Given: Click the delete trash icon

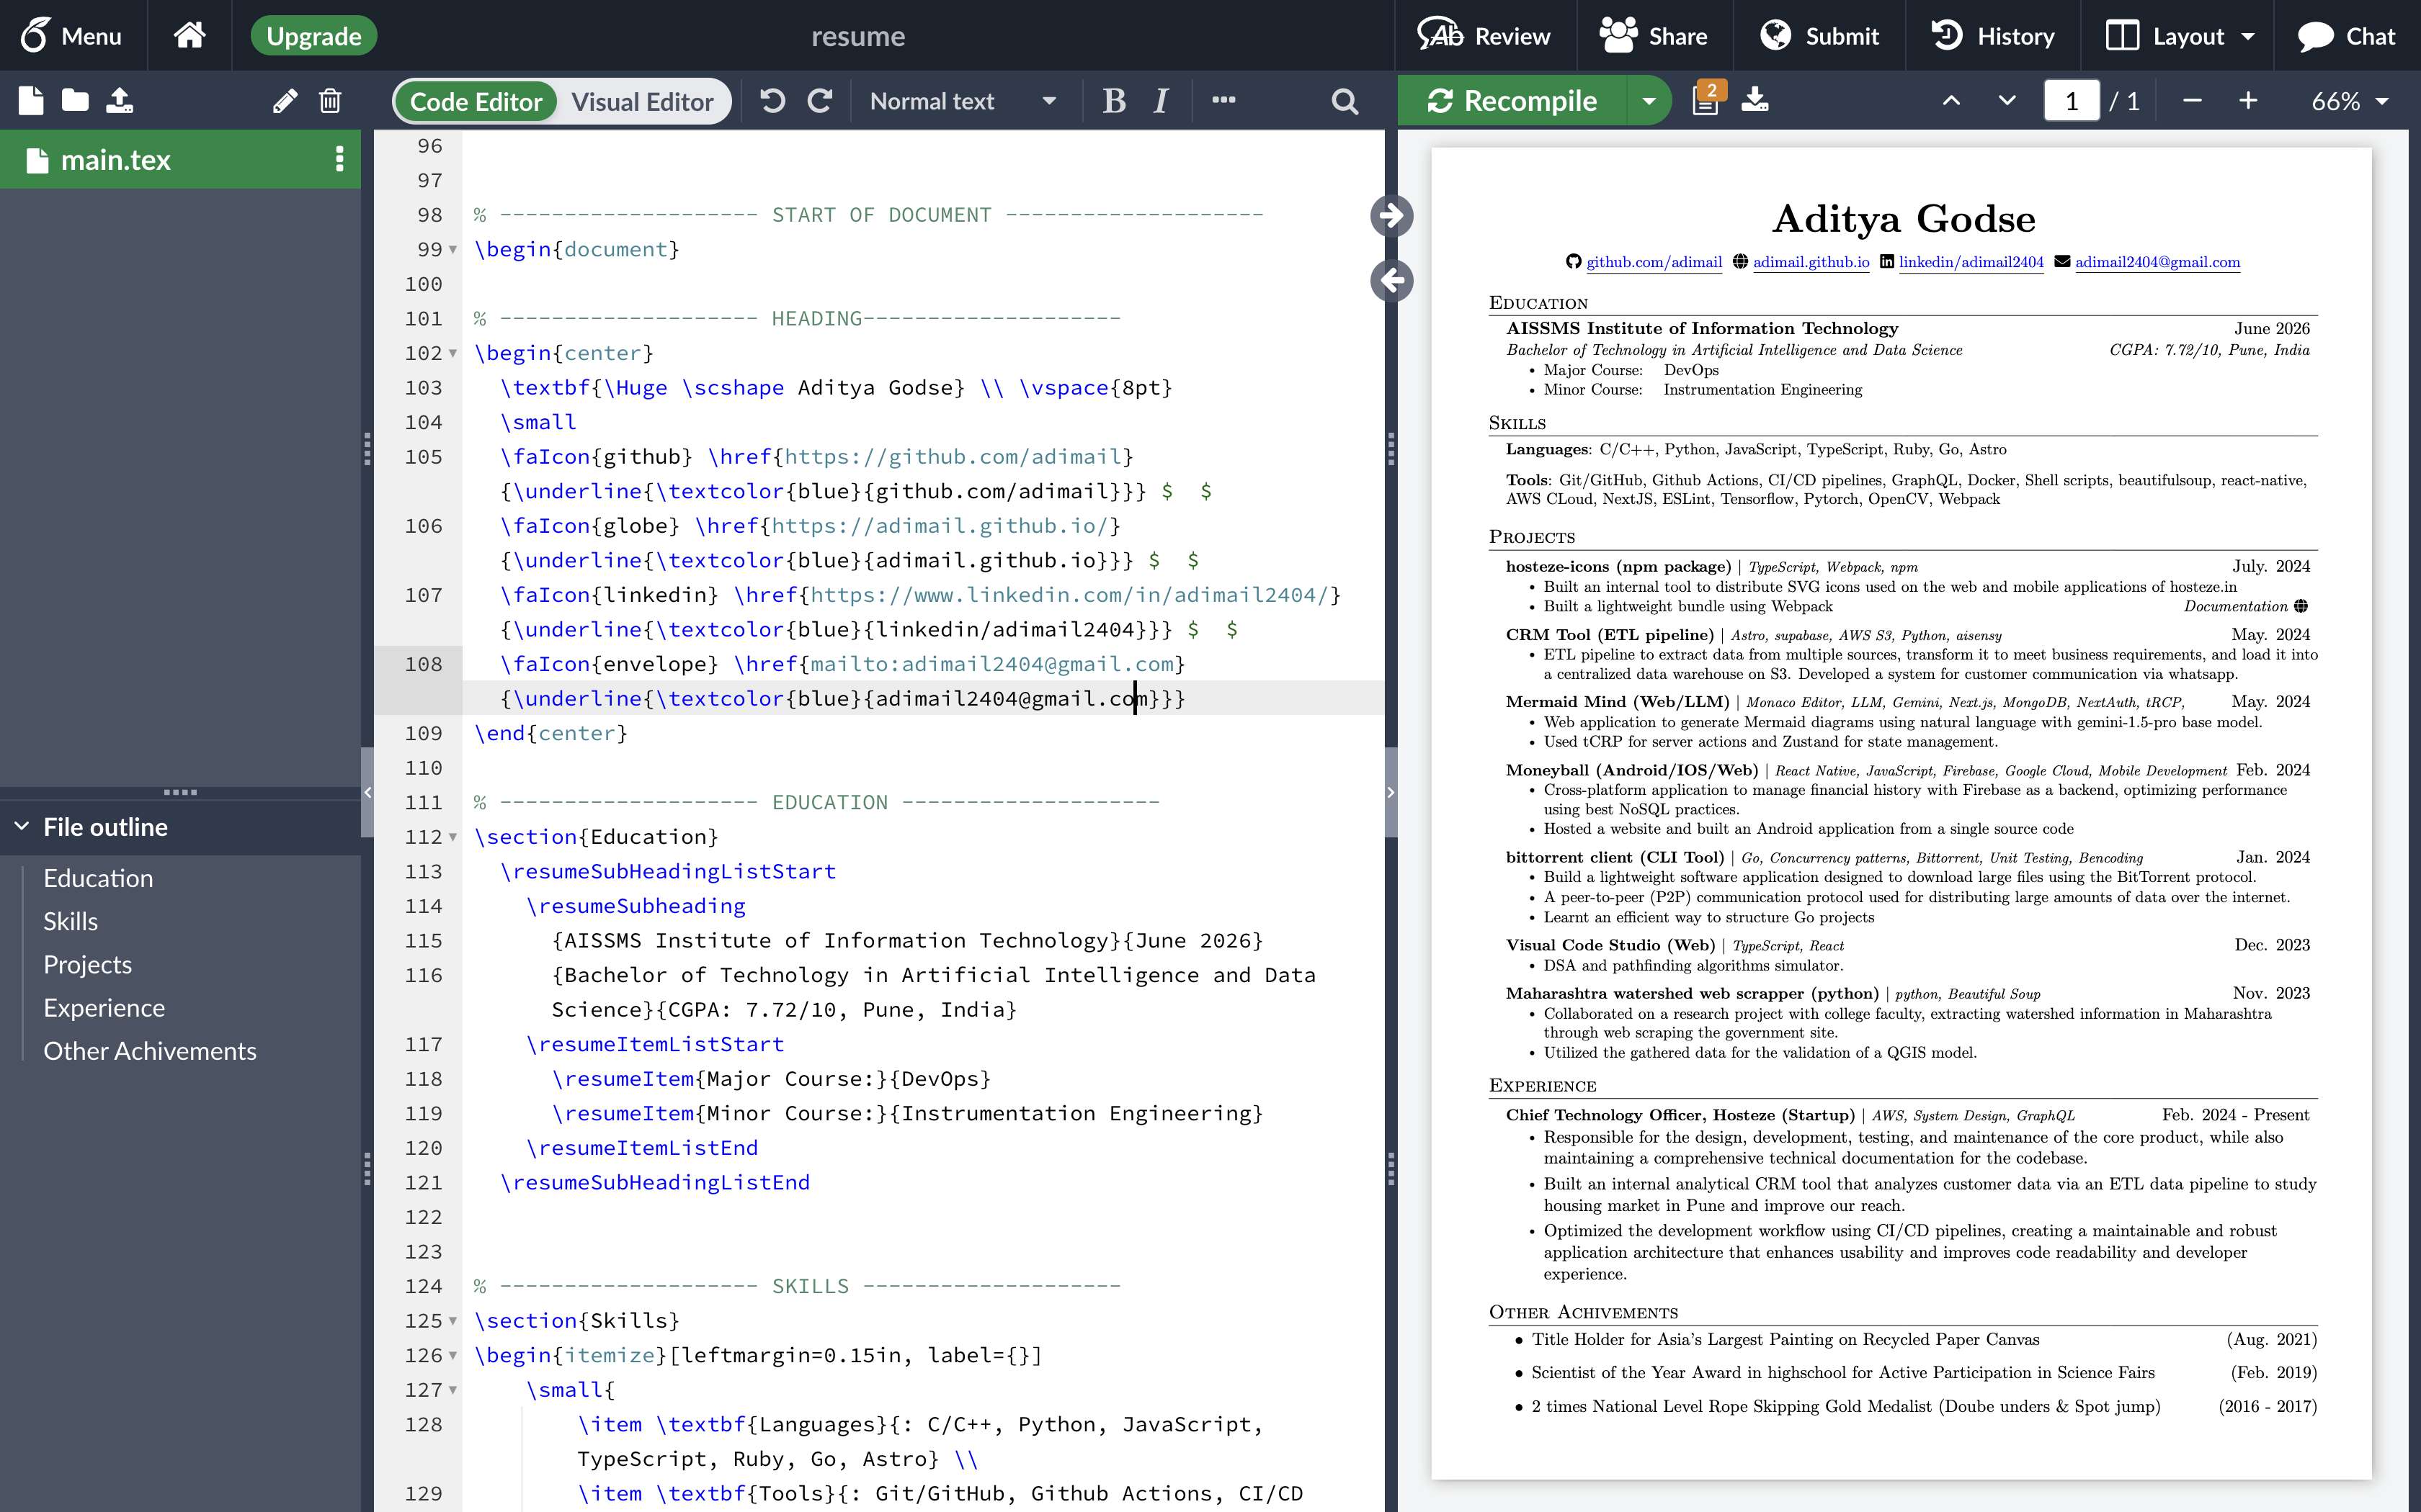Looking at the screenshot, I should pyautogui.click(x=330, y=101).
